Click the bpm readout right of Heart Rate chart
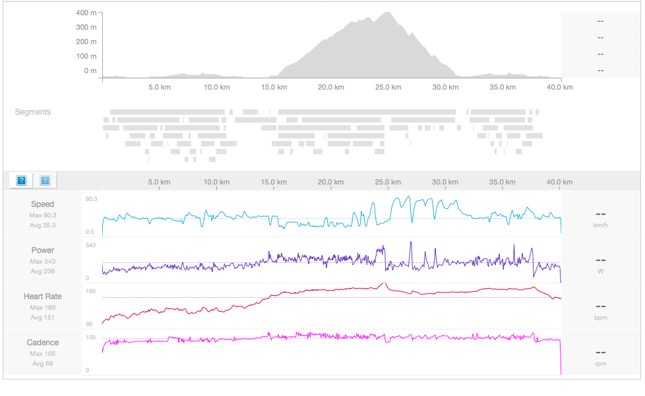645x396 pixels. pos(601,310)
